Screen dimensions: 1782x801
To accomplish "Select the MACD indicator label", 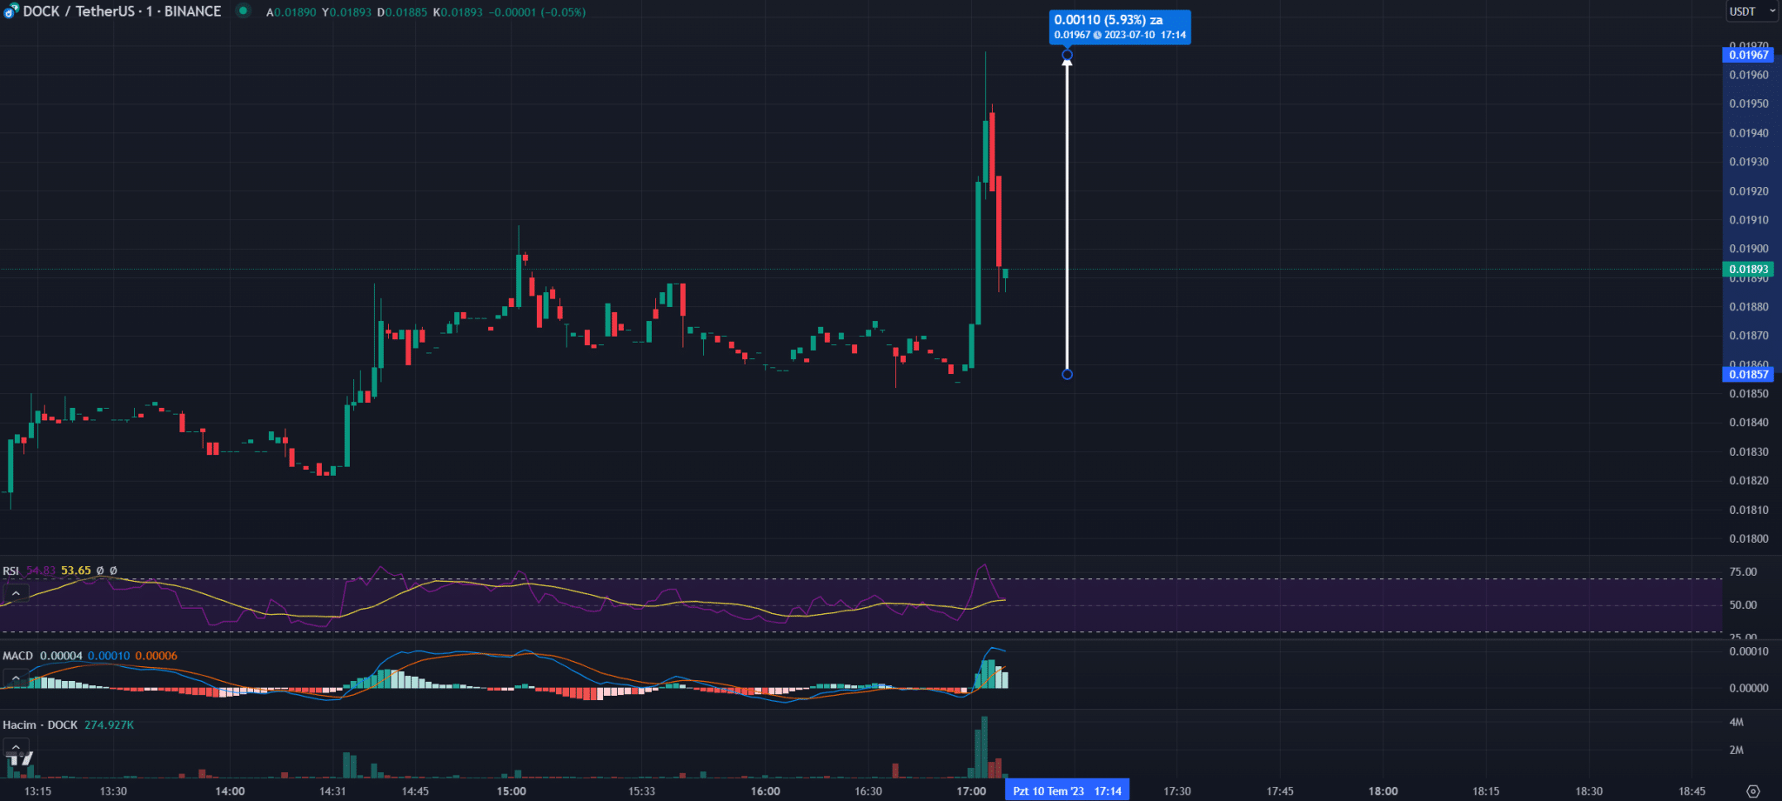I will [x=17, y=656].
